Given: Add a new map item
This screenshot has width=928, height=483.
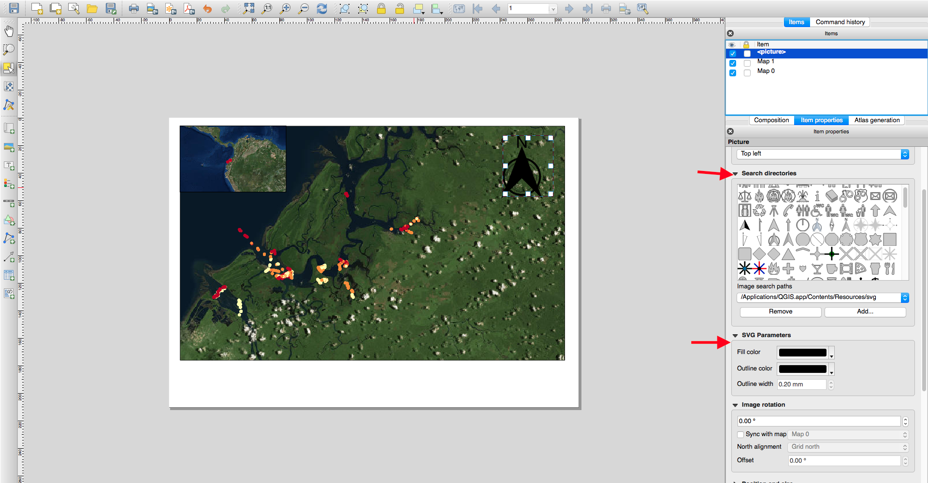Looking at the screenshot, I should 9,128.
